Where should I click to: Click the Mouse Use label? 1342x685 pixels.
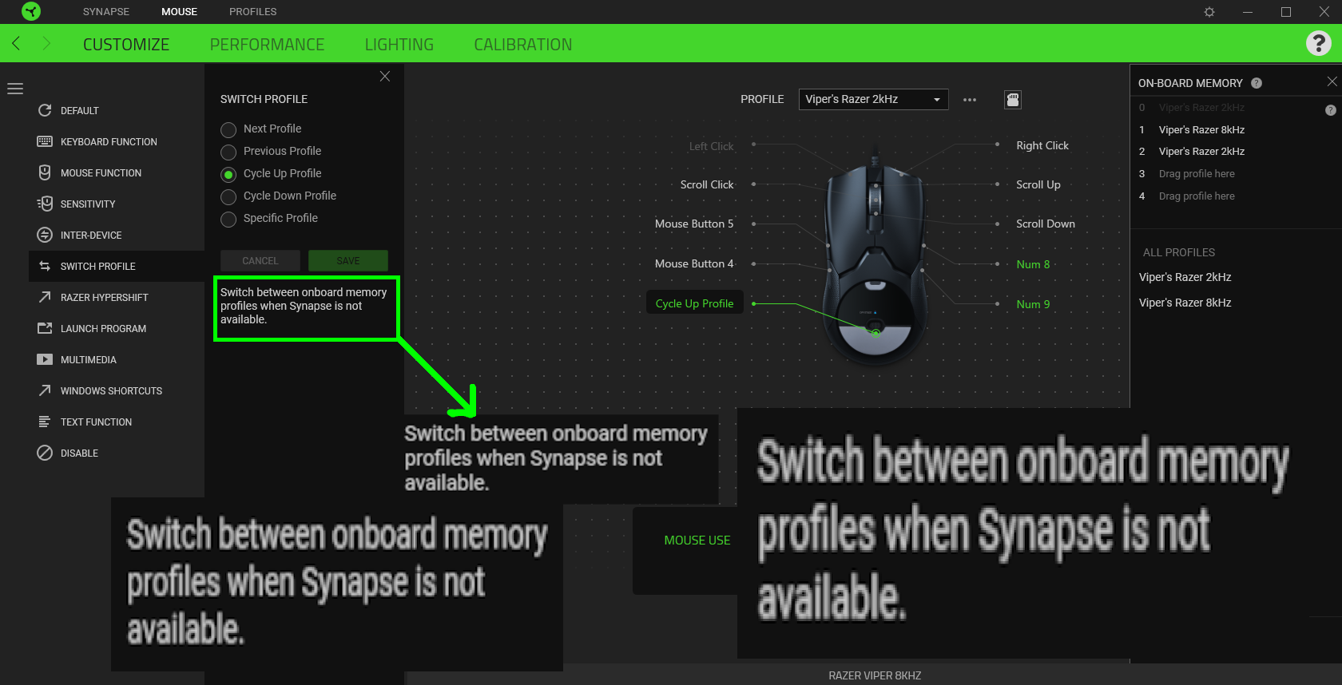(x=697, y=540)
